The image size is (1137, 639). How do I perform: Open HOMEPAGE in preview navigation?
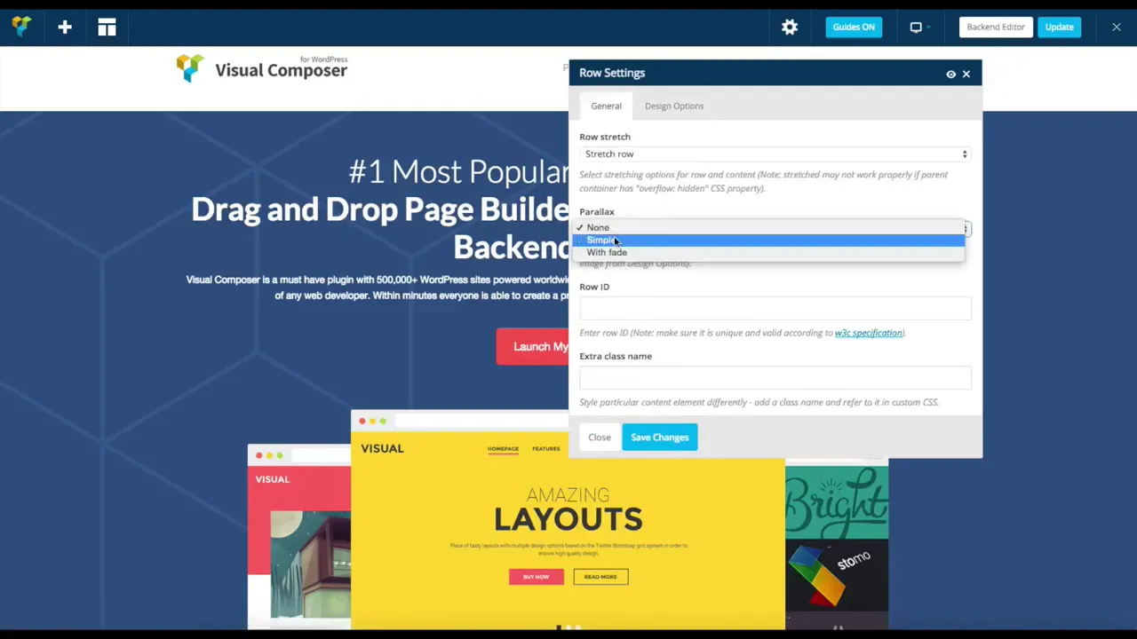point(503,449)
